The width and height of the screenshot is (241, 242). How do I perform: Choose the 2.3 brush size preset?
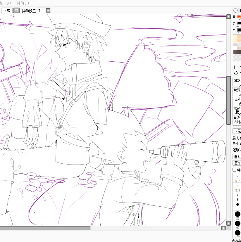pyautogui.click(x=237, y=187)
